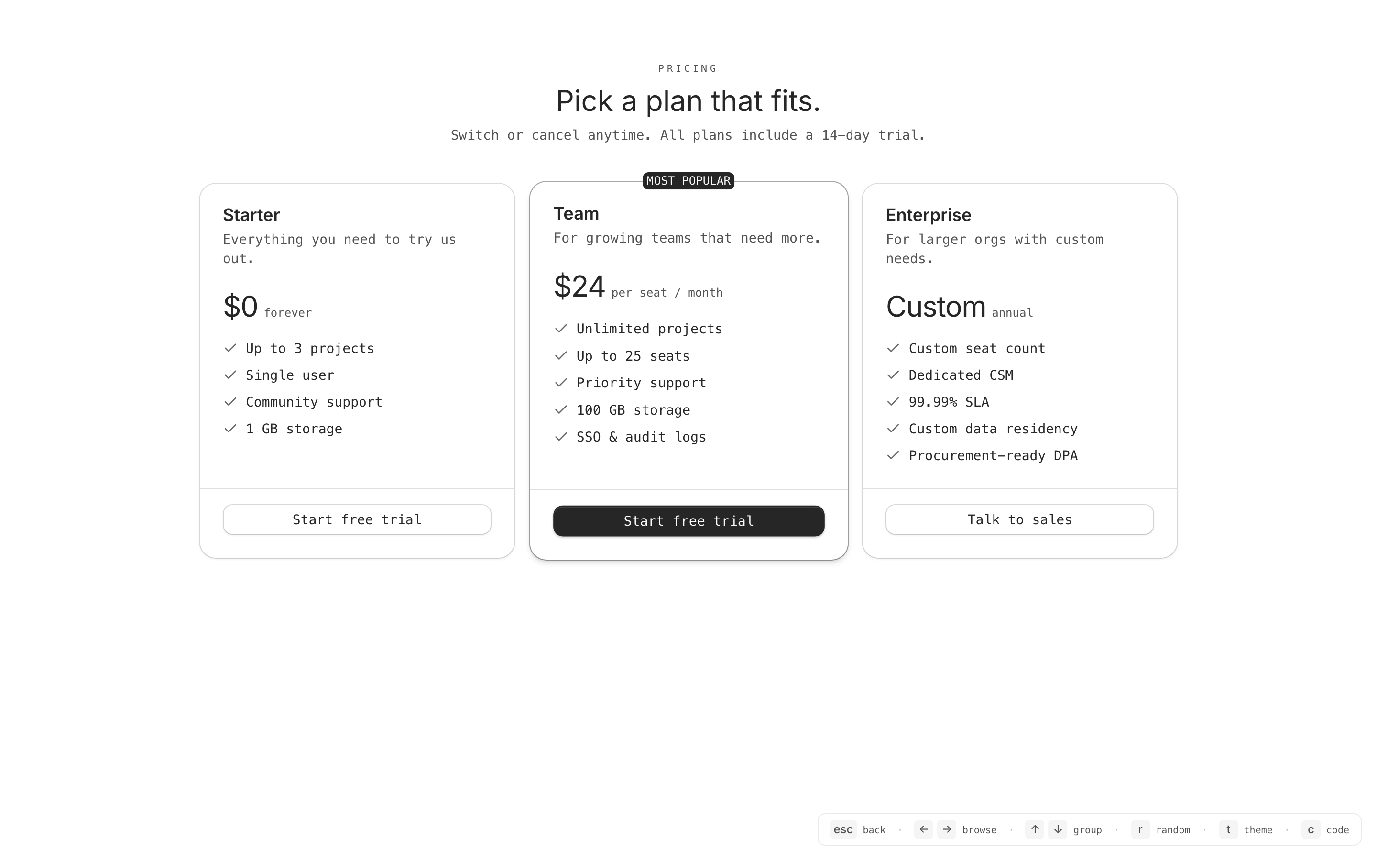Click checkmark beside SSO & audit logs
This screenshot has width=1377, height=861.
pos(561,437)
